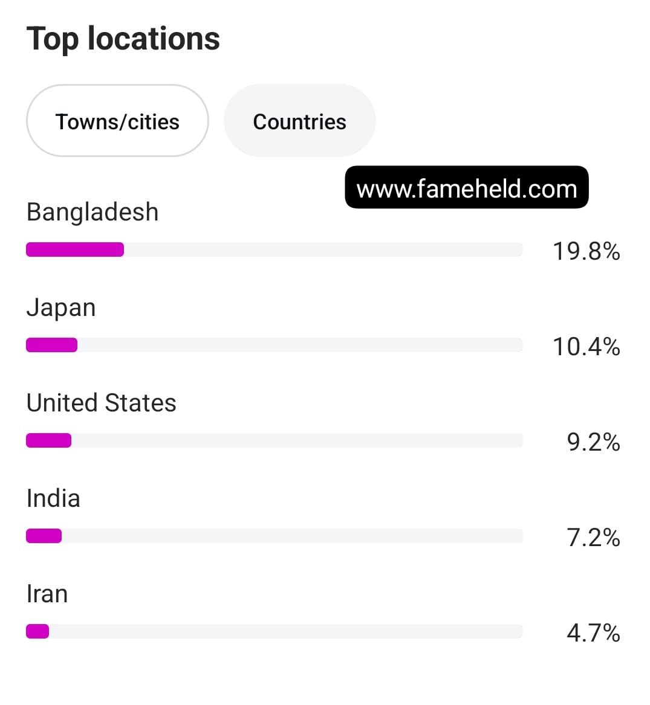Select the Countries tab
Image resolution: width=650 pixels, height=705 pixels.
point(300,120)
